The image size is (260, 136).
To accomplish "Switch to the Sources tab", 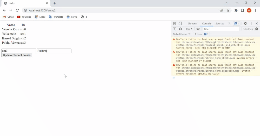I will coord(220,24).
